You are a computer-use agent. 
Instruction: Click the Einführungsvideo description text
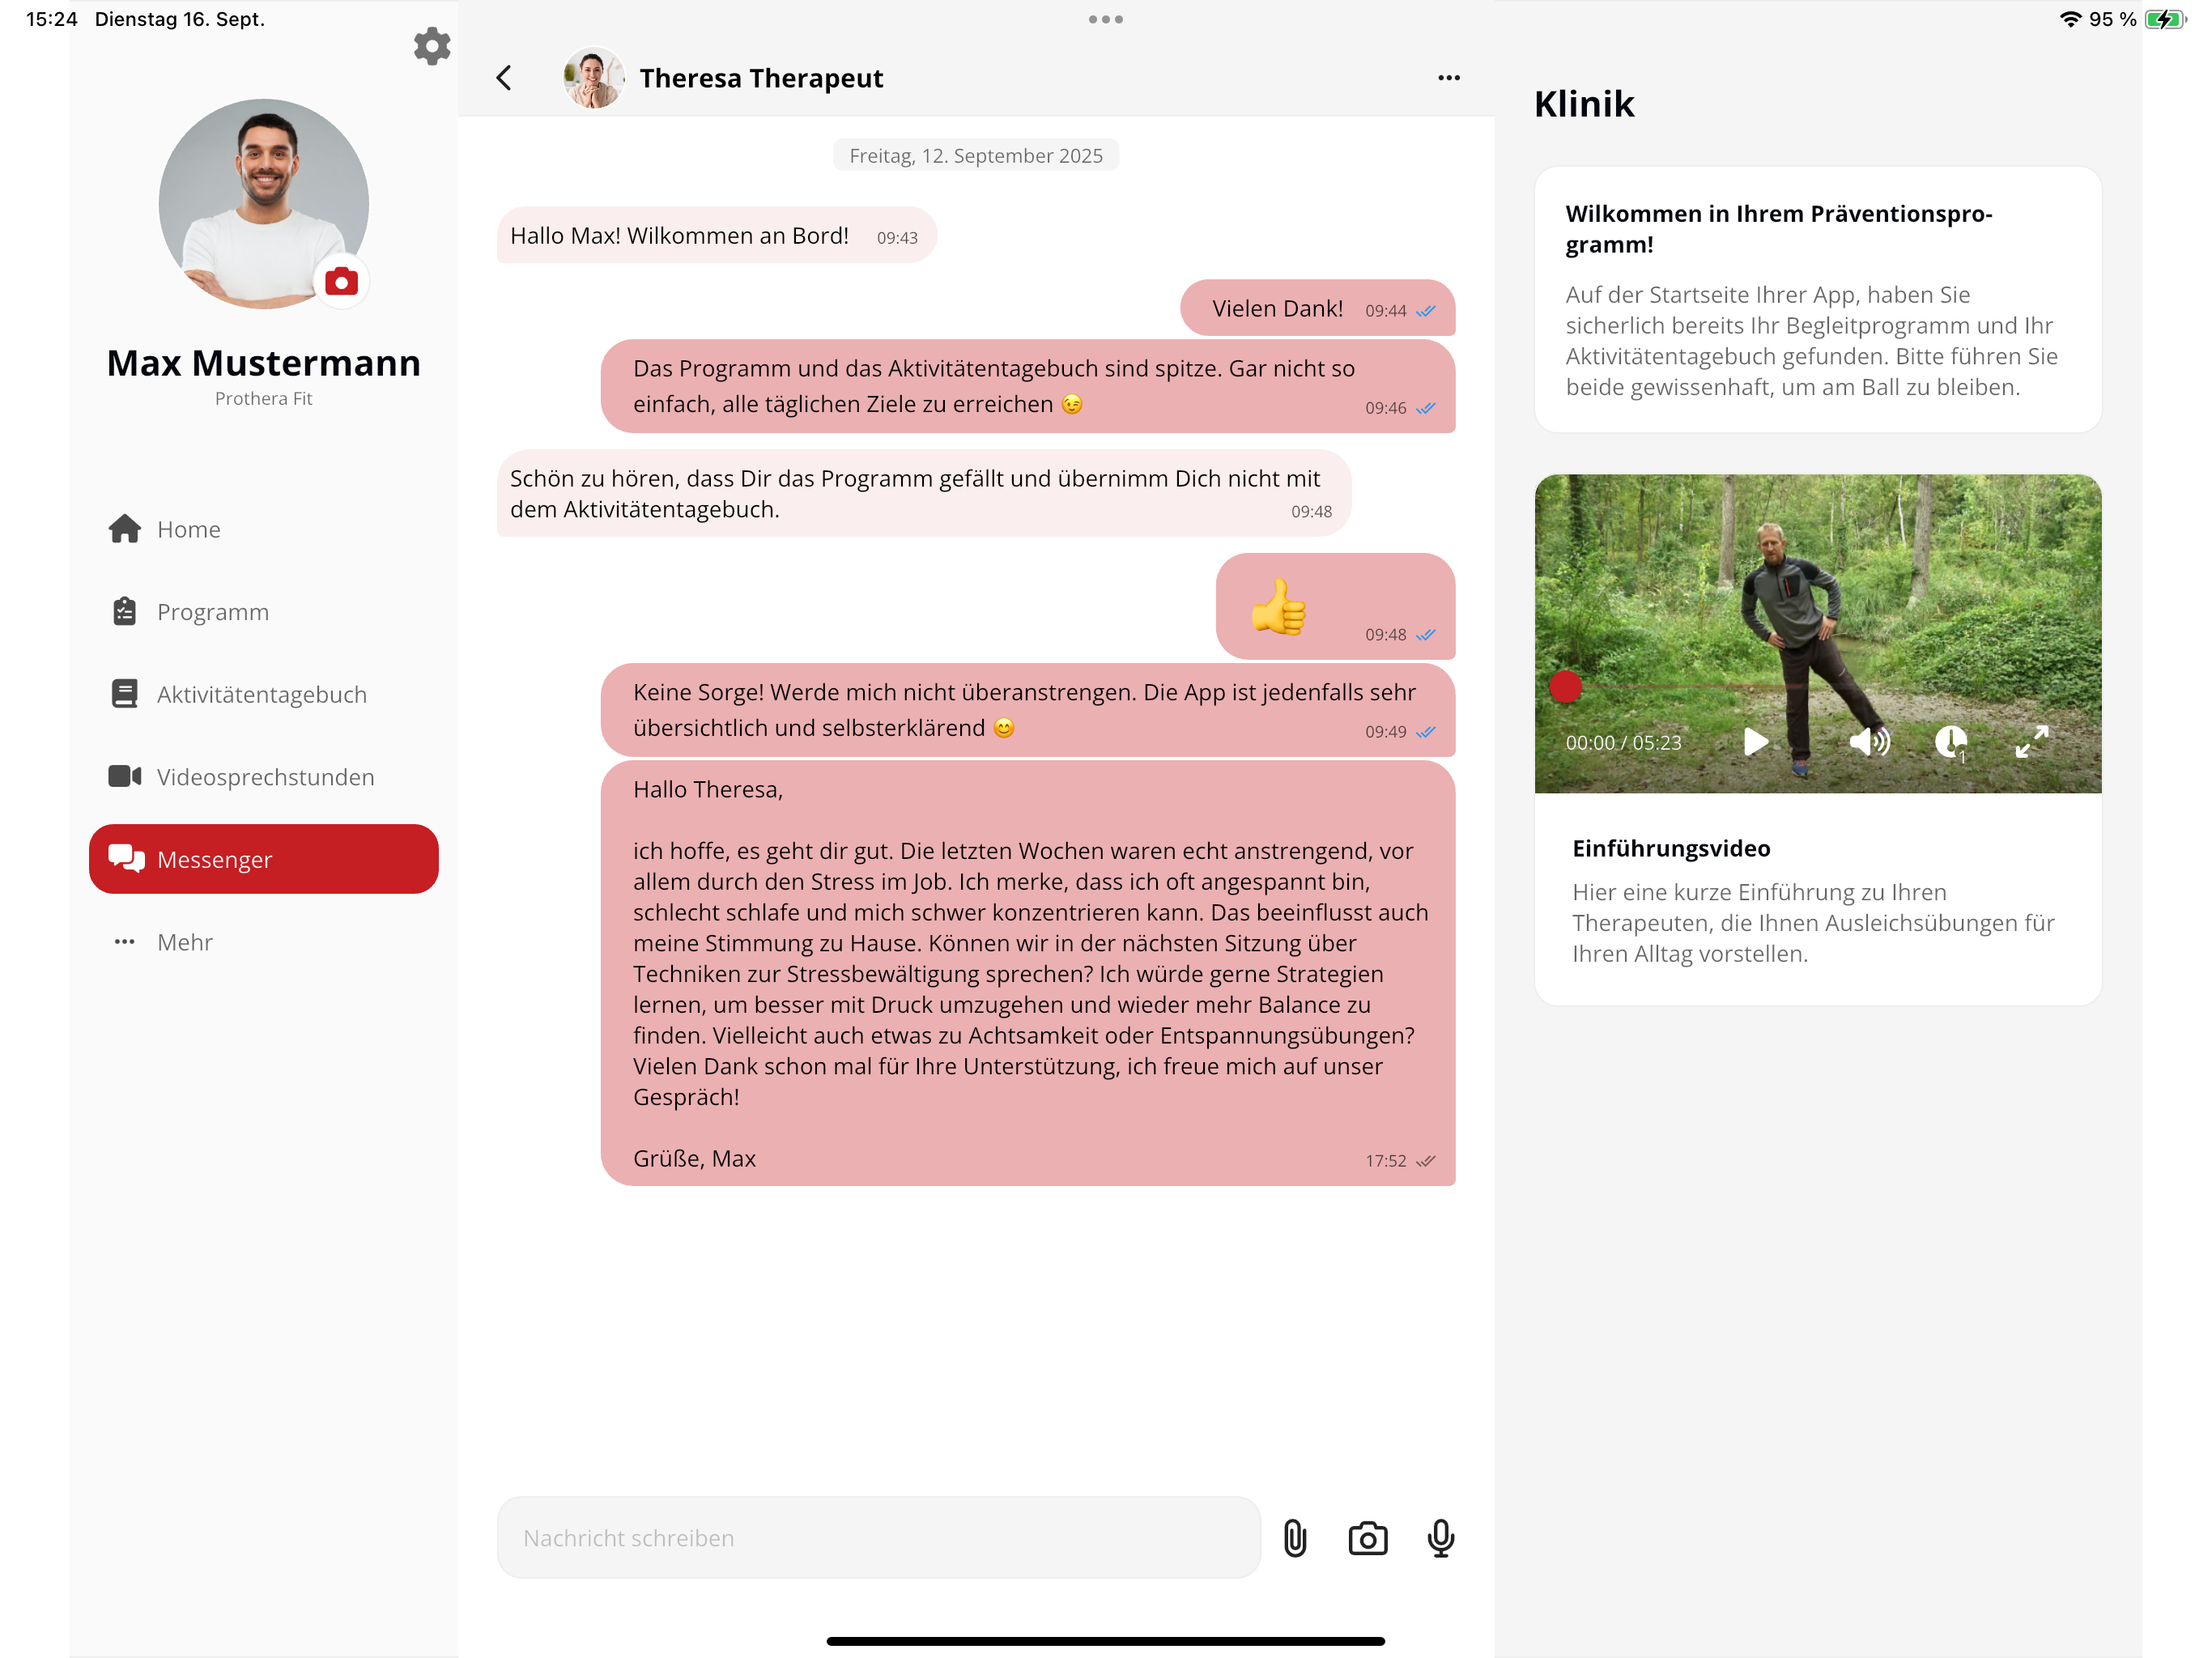click(x=1813, y=923)
